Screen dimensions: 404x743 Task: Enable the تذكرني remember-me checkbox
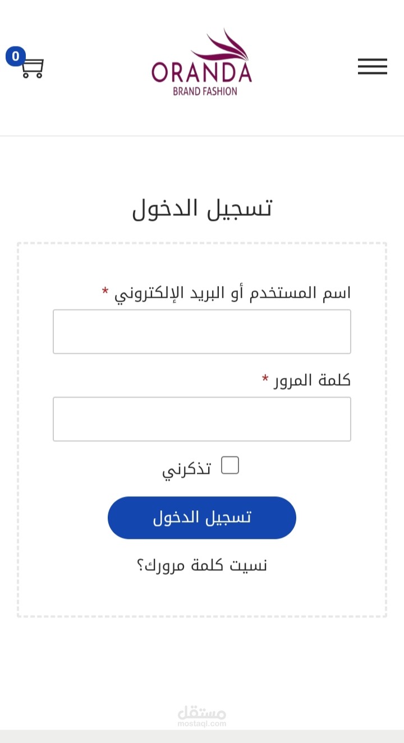pos(230,465)
